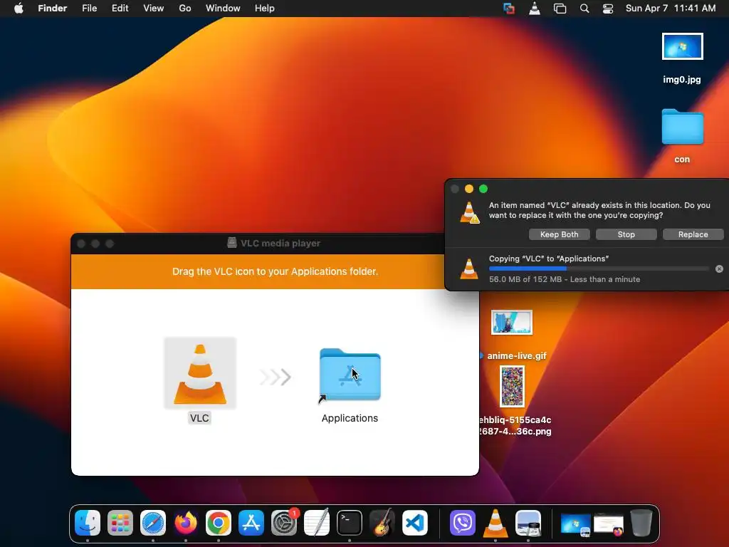Open Terminal from the Dock
The image size is (729, 547).
pos(350,523)
